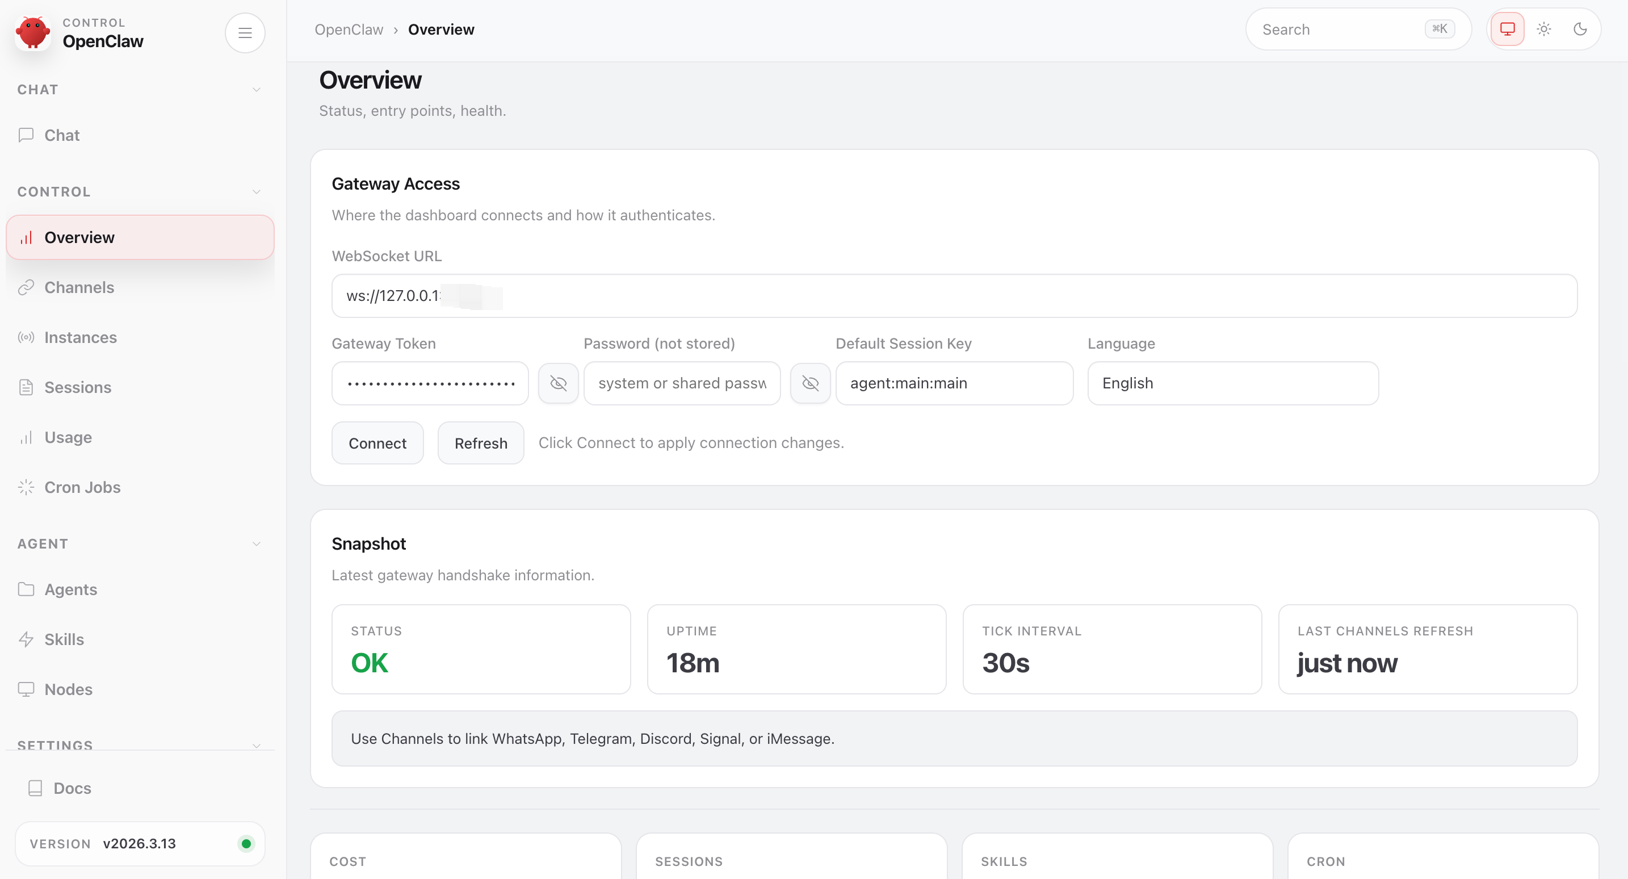Click the Skills lightning bolt icon
1628x879 pixels.
[x=26, y=639]
